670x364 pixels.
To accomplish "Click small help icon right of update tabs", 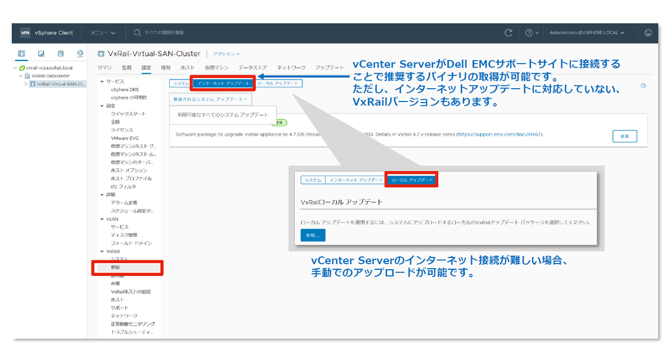I will tap(643, 85).
